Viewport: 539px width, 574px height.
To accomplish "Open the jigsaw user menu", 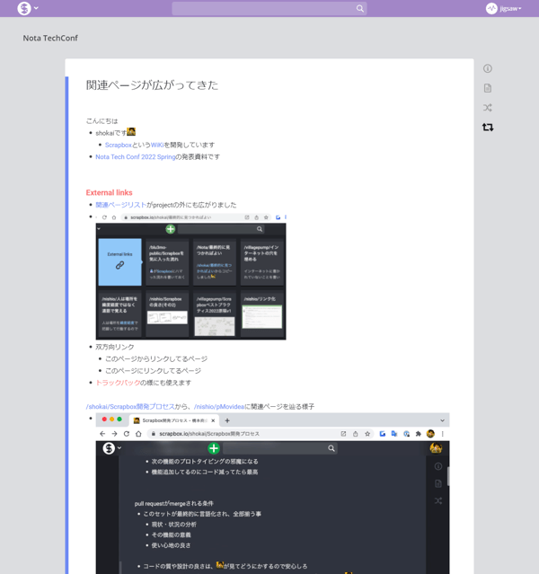I will point(503,8).
